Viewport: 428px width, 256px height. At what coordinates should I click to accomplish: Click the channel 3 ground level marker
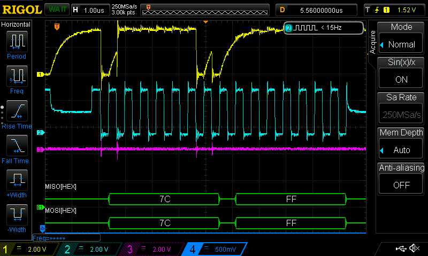[41, 150]
